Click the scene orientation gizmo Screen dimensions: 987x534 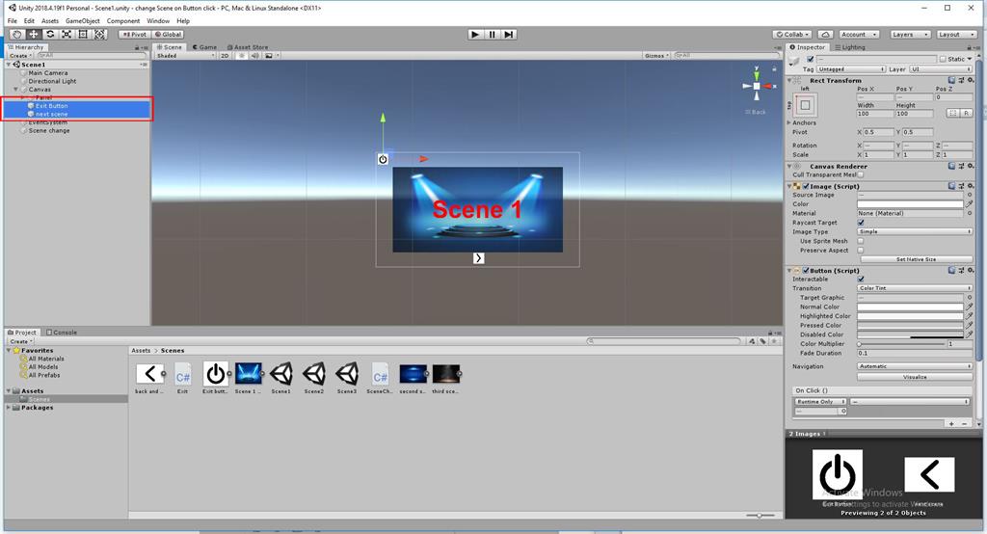pyautogui.click(x=757, y=86)
